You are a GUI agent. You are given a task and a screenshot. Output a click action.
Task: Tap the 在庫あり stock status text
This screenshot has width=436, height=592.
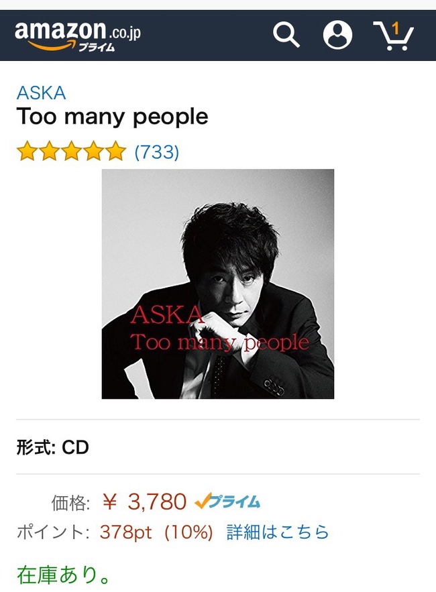point(64,575)
